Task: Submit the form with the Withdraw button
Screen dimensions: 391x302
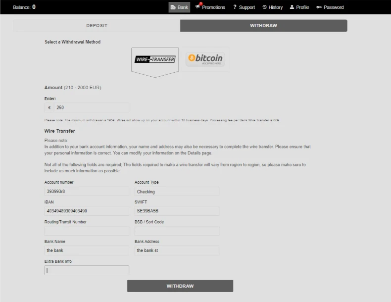Action: coord(180,286)
